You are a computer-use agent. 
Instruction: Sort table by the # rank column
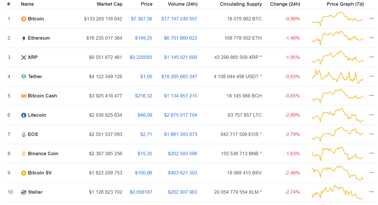coord(9,4)
